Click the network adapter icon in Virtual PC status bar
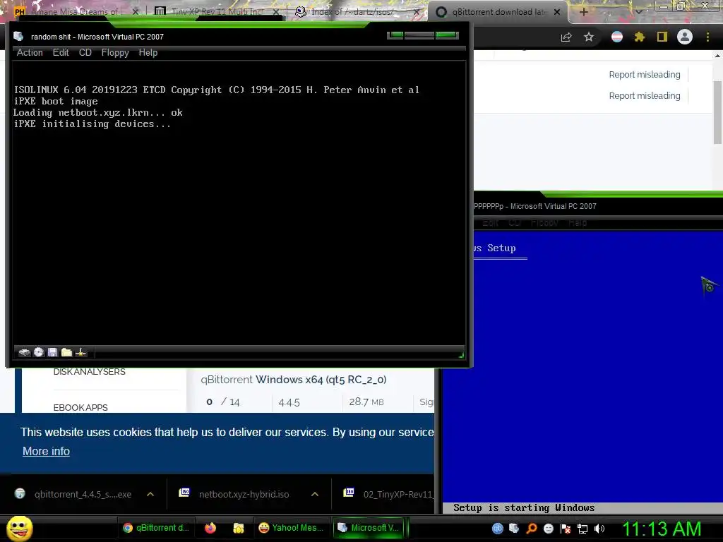This screenshot has height=542, width=723. coord(81,352)
